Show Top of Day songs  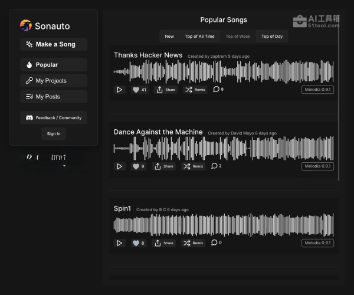[272, 37]
